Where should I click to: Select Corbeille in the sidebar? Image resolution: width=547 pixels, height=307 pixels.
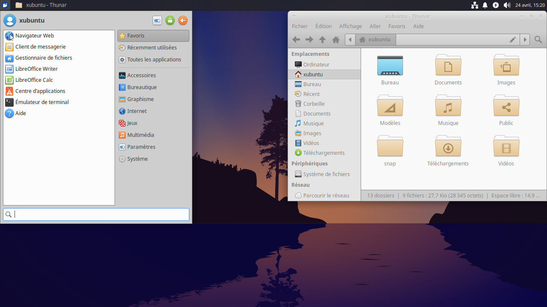(314, 104)
